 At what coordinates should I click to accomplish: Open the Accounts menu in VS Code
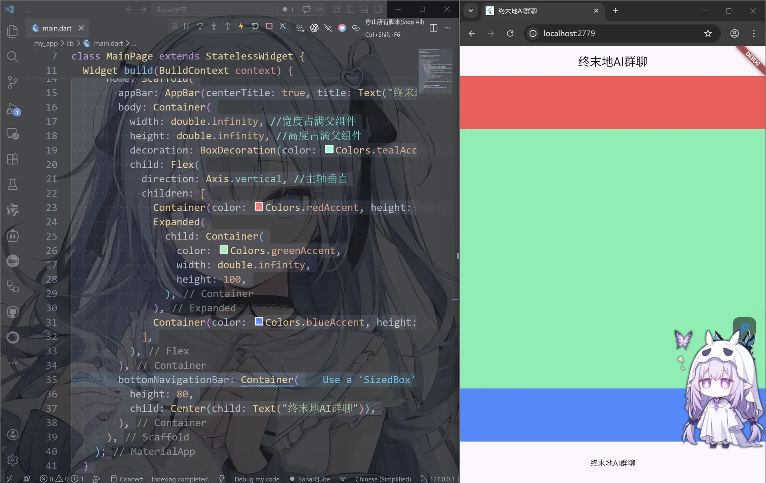click(13, 434)
